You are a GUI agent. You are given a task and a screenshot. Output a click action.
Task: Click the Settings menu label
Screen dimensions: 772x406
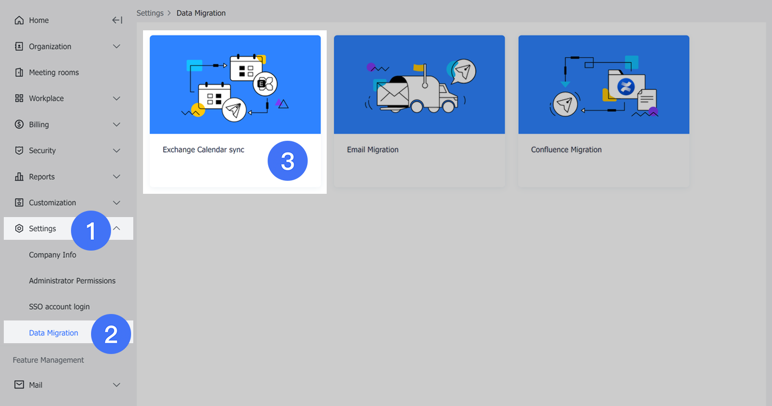[42, 228]
